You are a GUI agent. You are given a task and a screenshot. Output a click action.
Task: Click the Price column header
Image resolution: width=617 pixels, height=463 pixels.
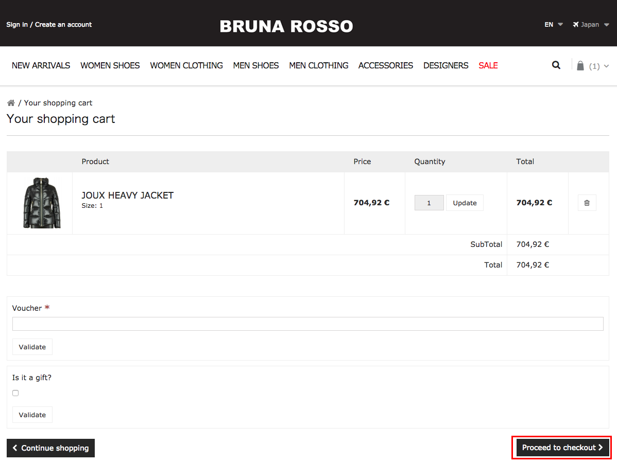click(362, 162)
